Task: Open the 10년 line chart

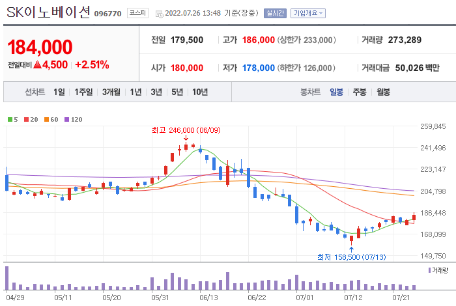Action: coord(200,92)
